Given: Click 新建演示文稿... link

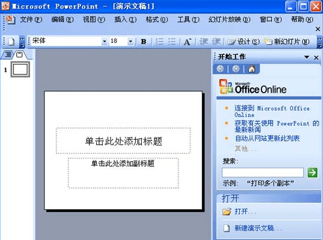Looking at the screenshot, I should (258, 228).
